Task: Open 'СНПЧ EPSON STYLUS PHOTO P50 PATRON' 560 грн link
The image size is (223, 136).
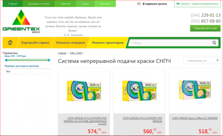Action: click(x=142, y=120)
